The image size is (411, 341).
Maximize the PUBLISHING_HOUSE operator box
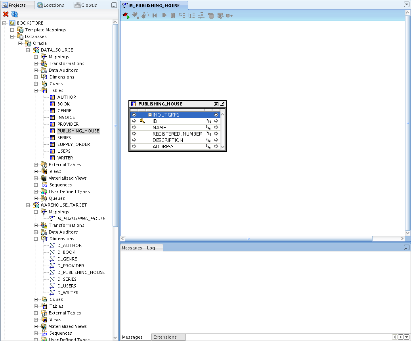pos(216,104)
